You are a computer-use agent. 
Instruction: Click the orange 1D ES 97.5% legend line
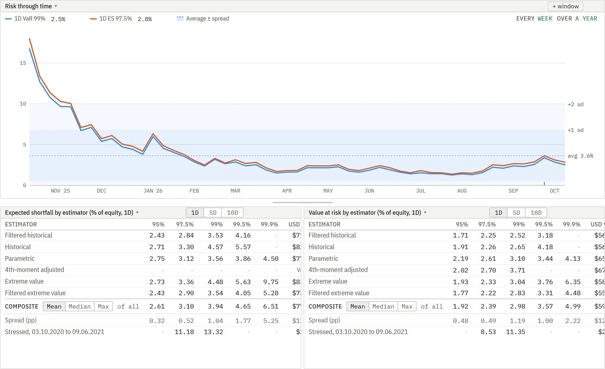(x=93, y=19)
